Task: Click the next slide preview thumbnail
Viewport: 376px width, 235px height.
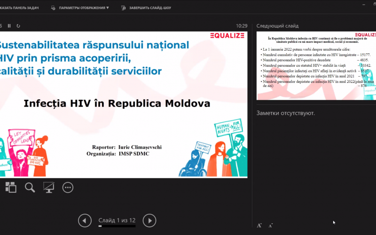Action: (316, 65)
